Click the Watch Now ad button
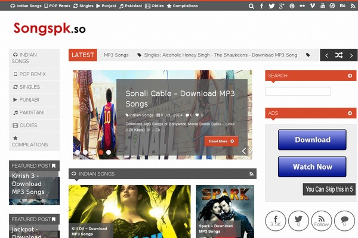The image size is (358, 238). 312,167
